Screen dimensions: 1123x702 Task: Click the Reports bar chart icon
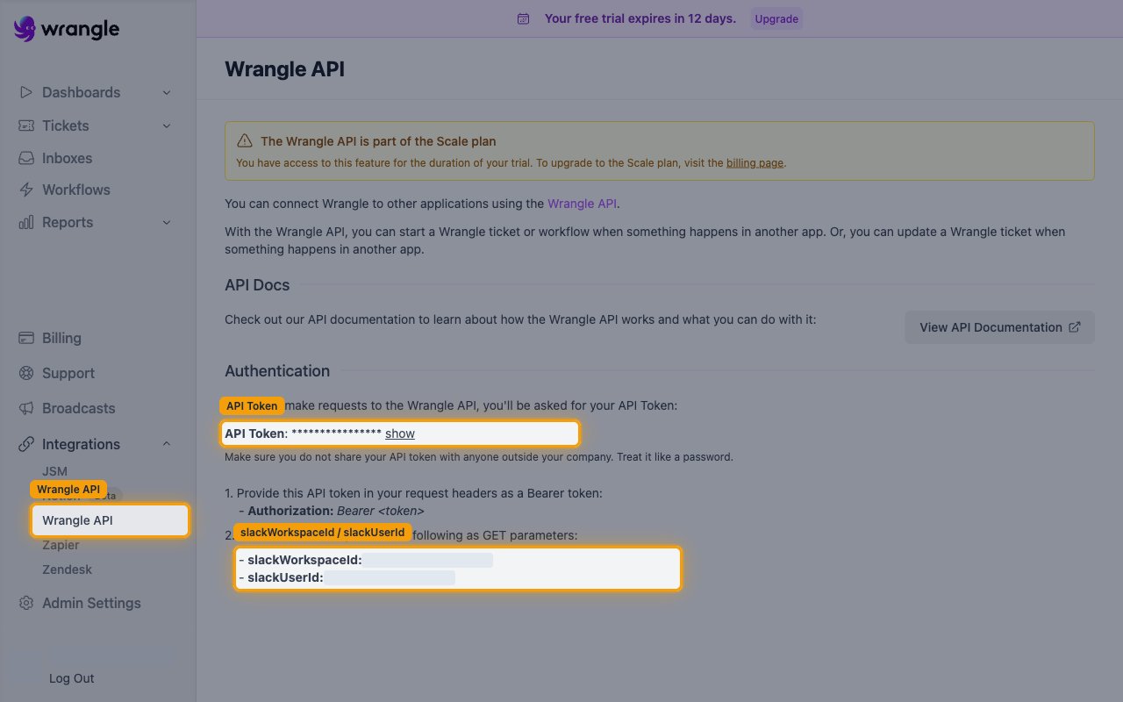(x=26, y=222)
